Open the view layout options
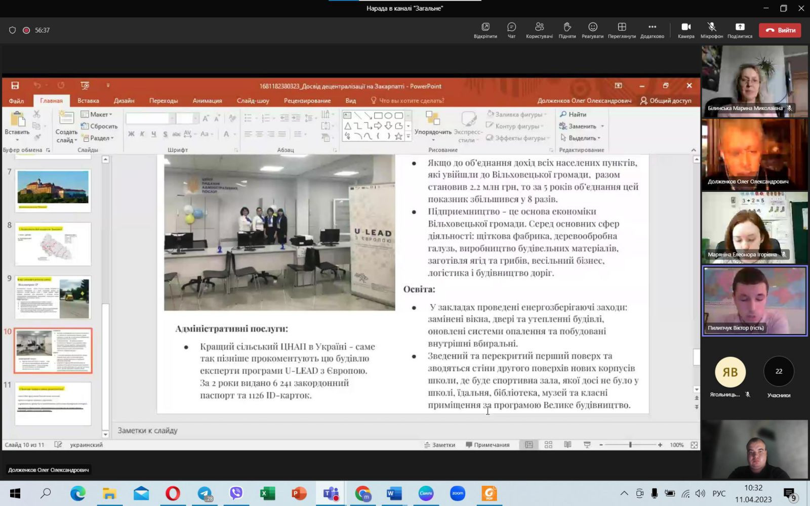This screenshot has width=810, height=506. [x=622, y=30]
